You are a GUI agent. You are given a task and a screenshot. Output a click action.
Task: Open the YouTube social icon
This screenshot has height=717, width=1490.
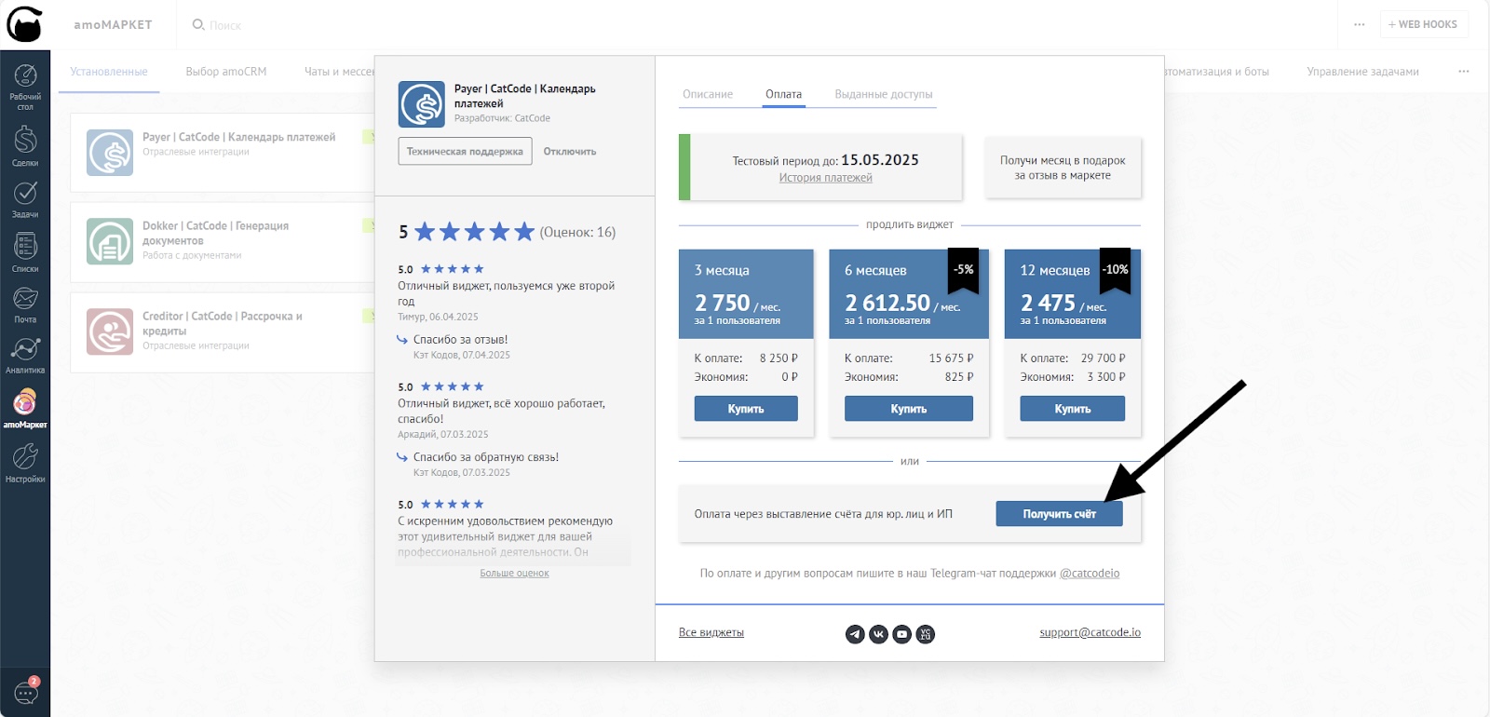[x=901, y=634]
